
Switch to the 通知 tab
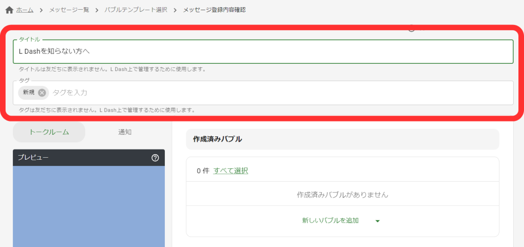125,132
